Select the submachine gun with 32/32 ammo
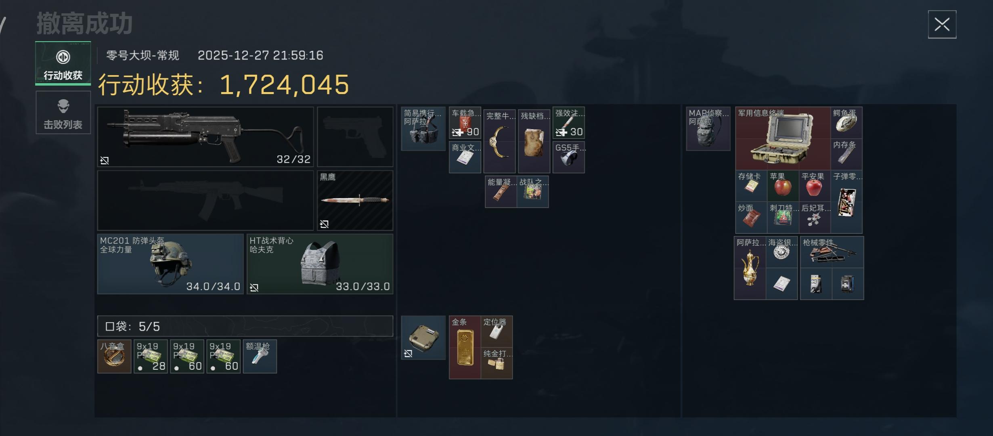993x436 pixels. (x=205, y=136)
